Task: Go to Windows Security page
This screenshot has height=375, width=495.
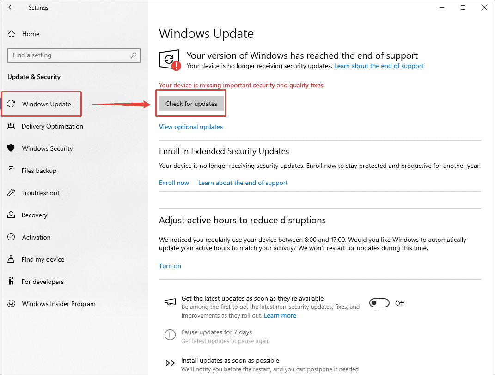Action: (x=47, y=148)
